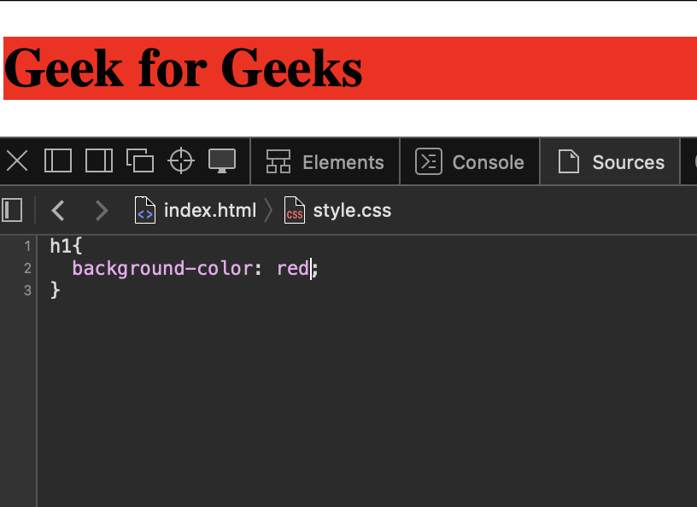Click the Console tab prompt icon
Image resolution: width=697 pixels, height=507 pixels.
(x=429, y=161)
